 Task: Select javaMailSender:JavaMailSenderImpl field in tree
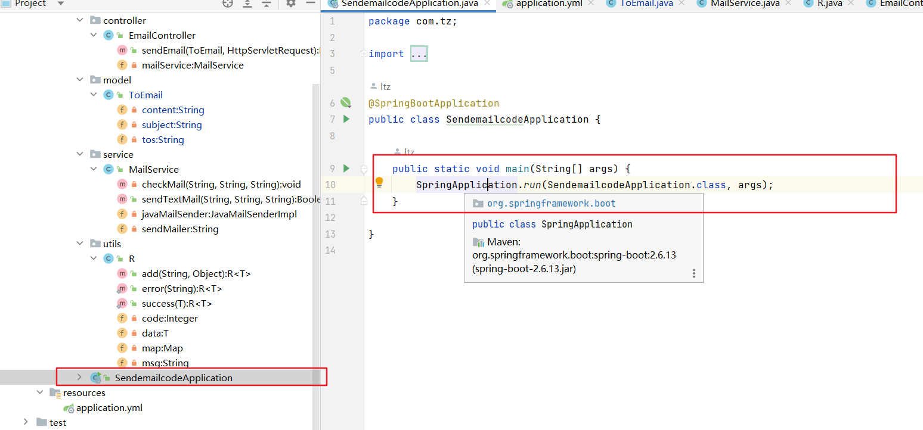[x=219, y=214]
